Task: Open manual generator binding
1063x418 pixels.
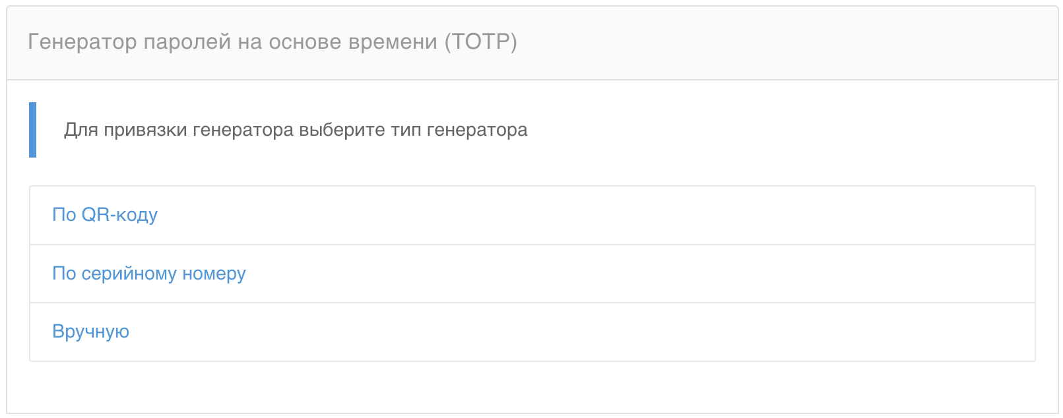Action: click(91, 332)
